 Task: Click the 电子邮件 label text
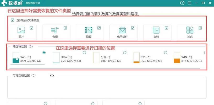click(x=122, y=37)
